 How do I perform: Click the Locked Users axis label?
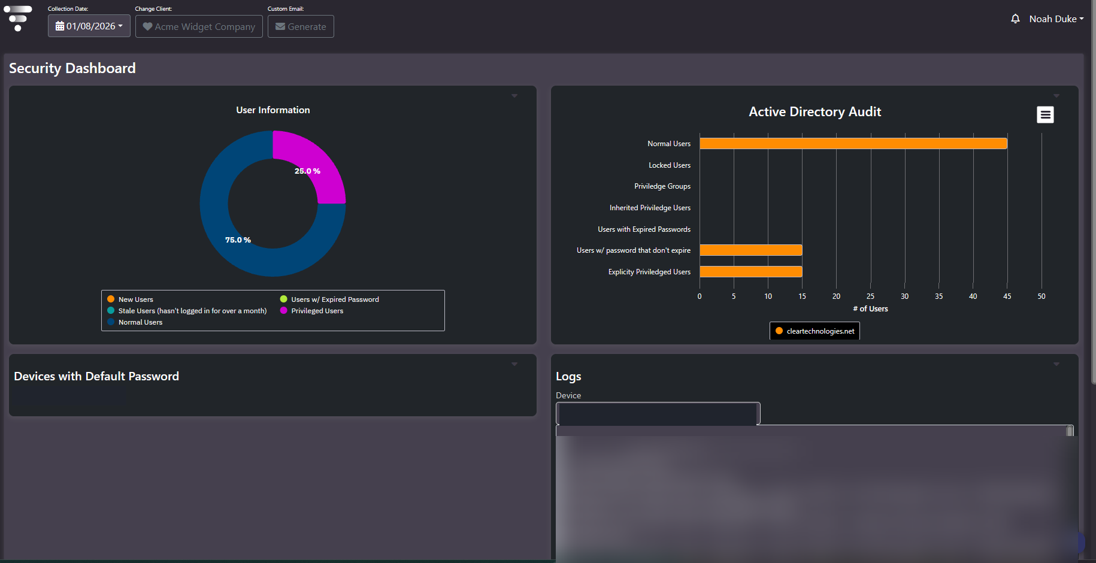(670, 165)
